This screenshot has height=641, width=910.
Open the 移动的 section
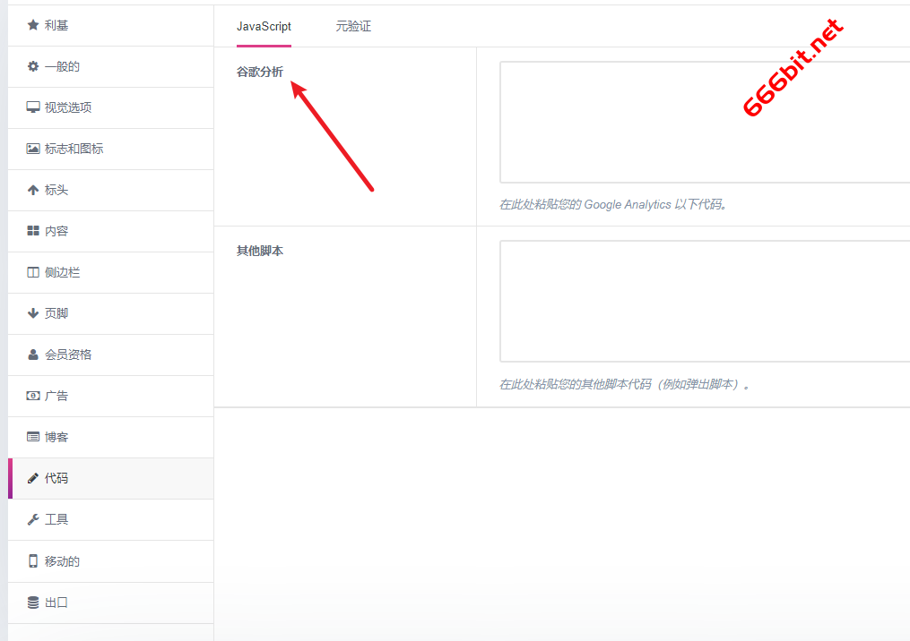click(111, 561)
